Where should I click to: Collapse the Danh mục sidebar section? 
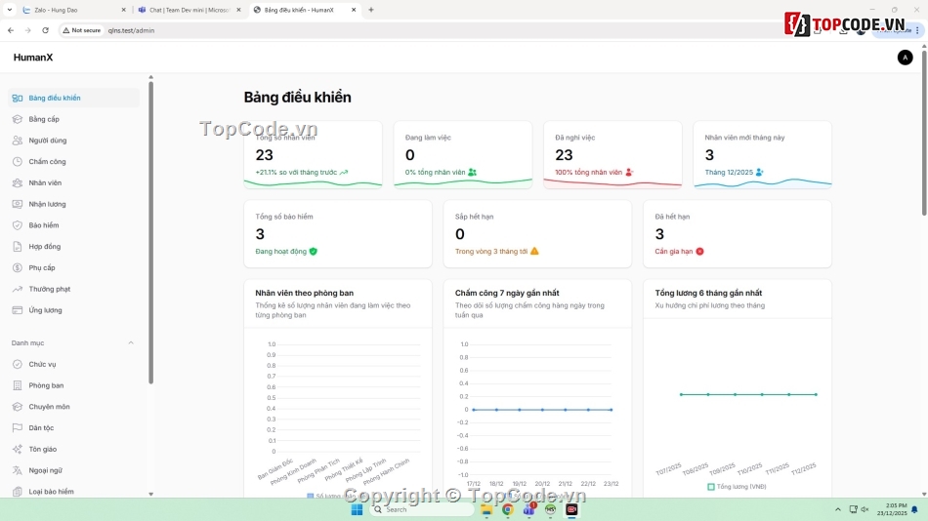pyautogui.click(x=131, y=343)
